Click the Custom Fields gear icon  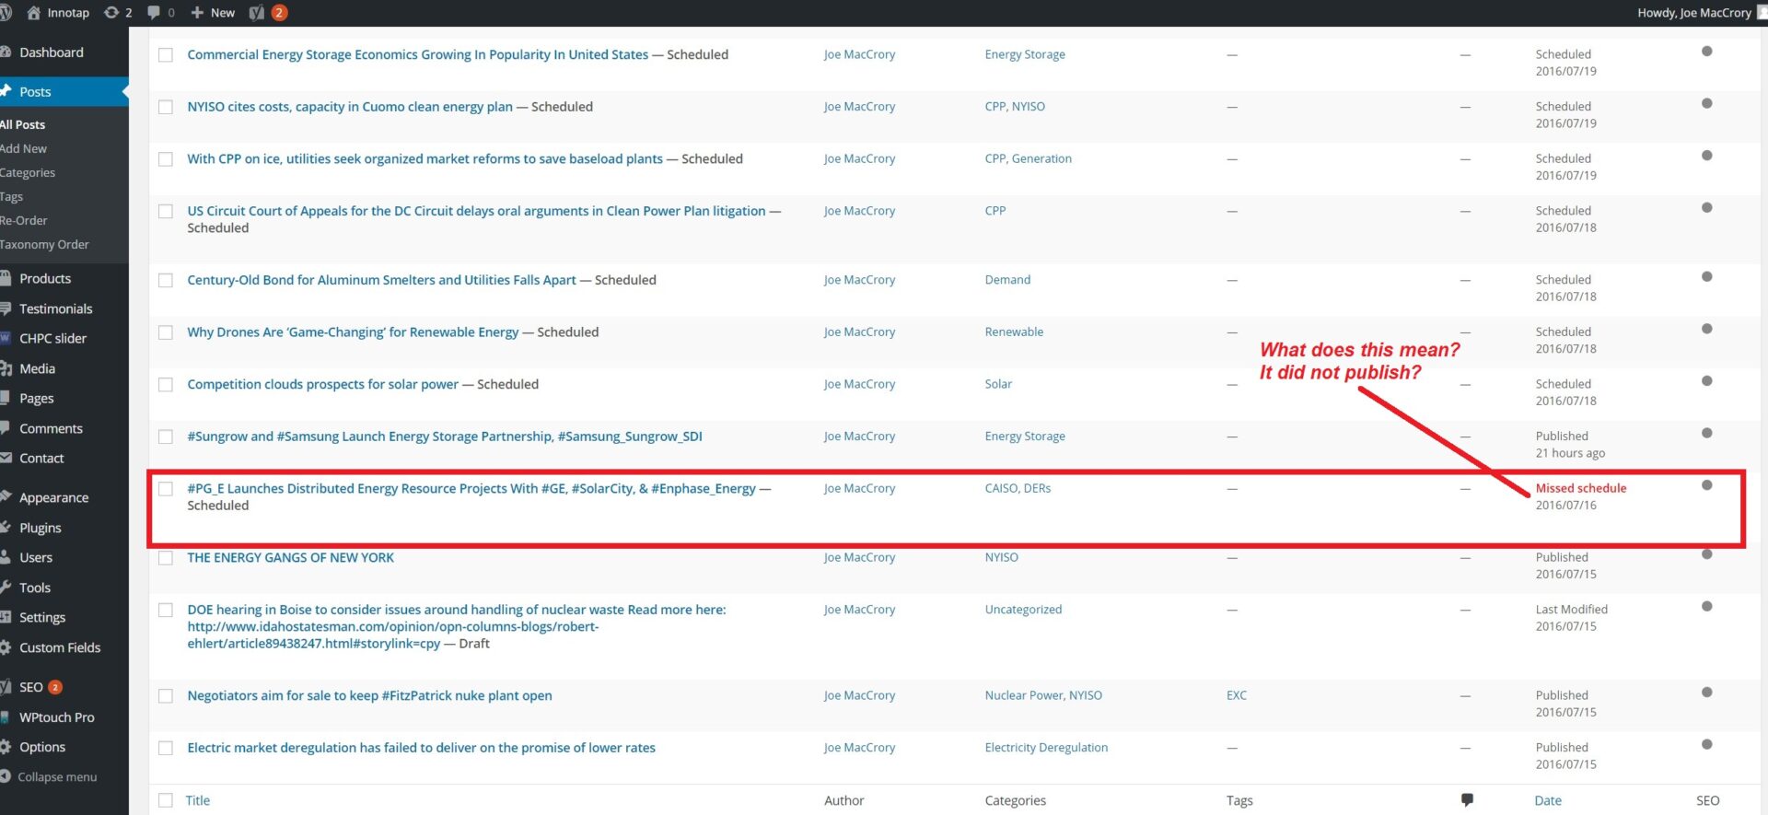pos(6,647)
